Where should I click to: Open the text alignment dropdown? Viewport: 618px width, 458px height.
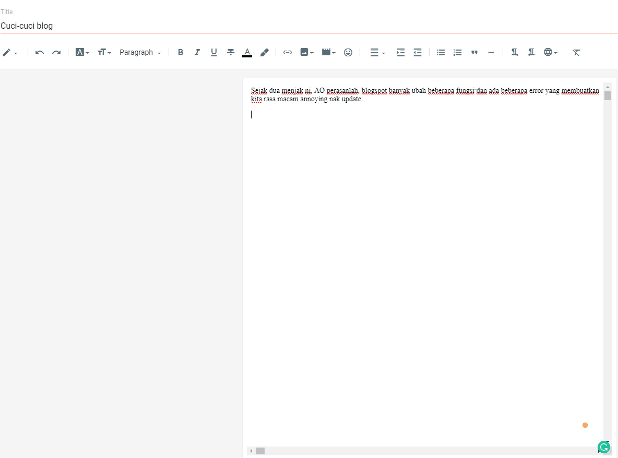[377, 52]
